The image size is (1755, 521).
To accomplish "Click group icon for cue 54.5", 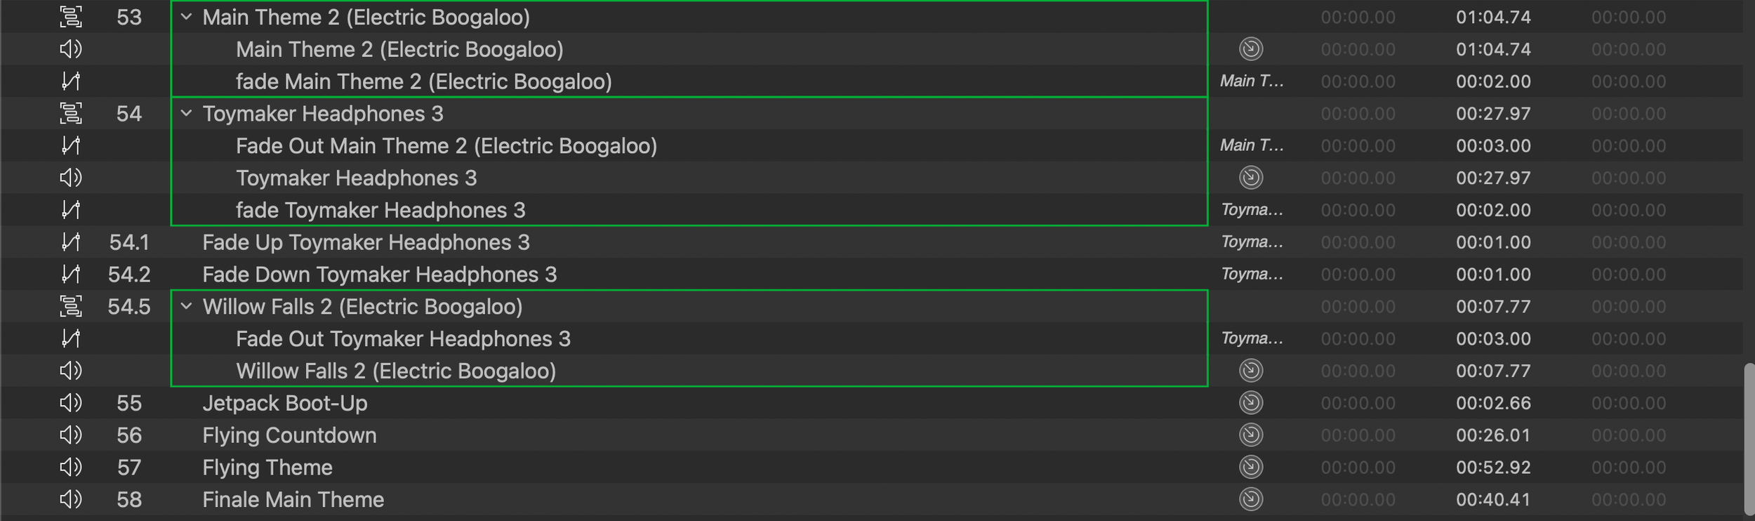I will pos(71,306).
